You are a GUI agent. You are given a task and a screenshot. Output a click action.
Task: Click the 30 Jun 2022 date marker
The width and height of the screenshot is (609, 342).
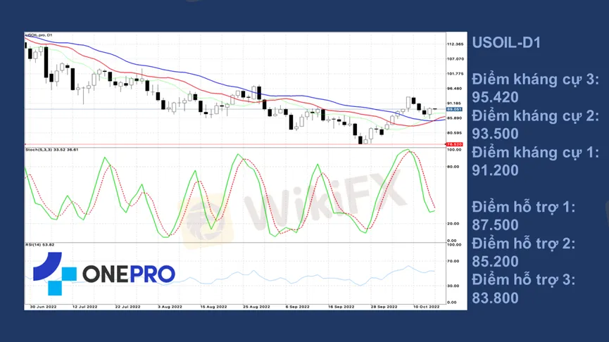tap(43, 307)
